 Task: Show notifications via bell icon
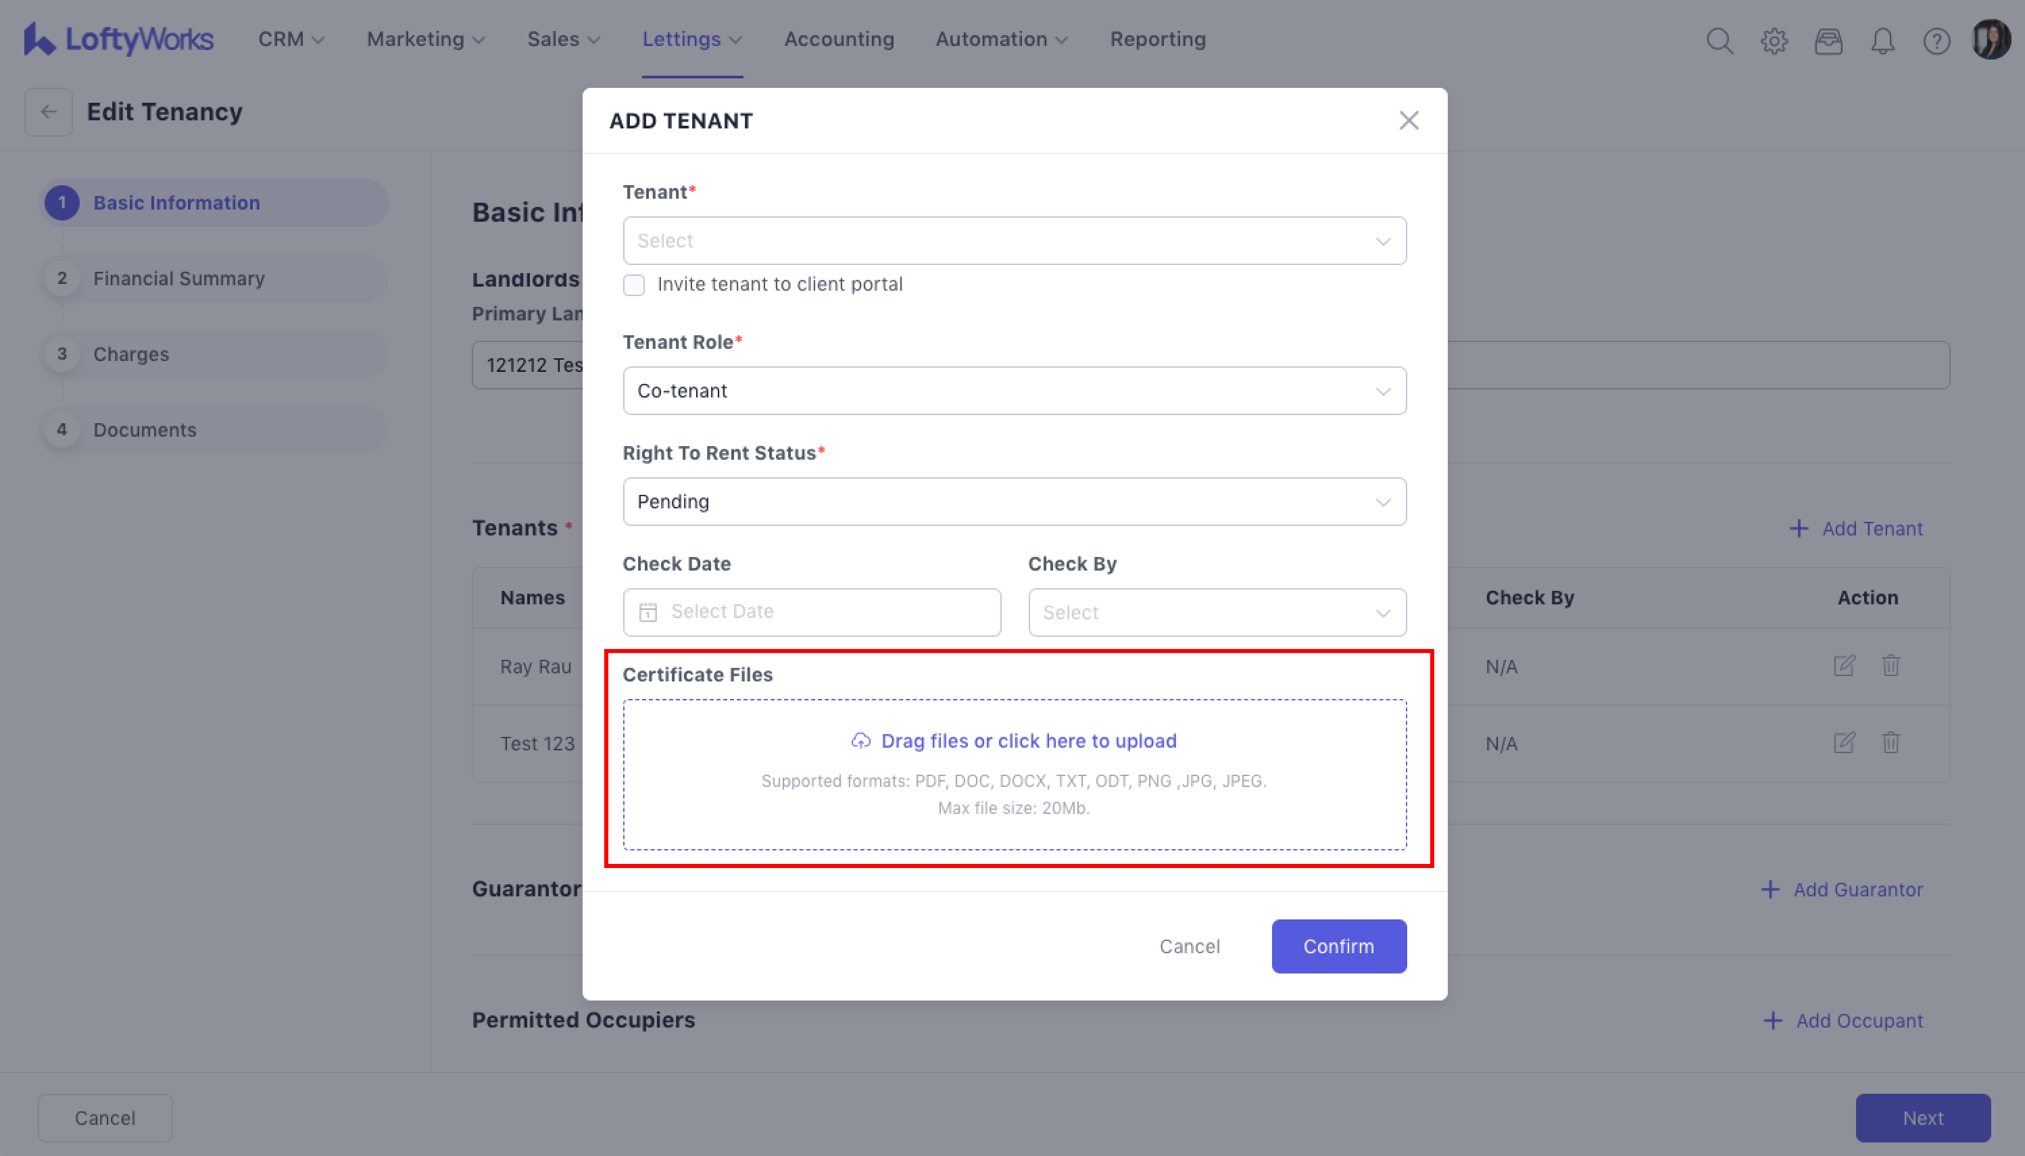pyautogui.click(x=1882, y=40)
